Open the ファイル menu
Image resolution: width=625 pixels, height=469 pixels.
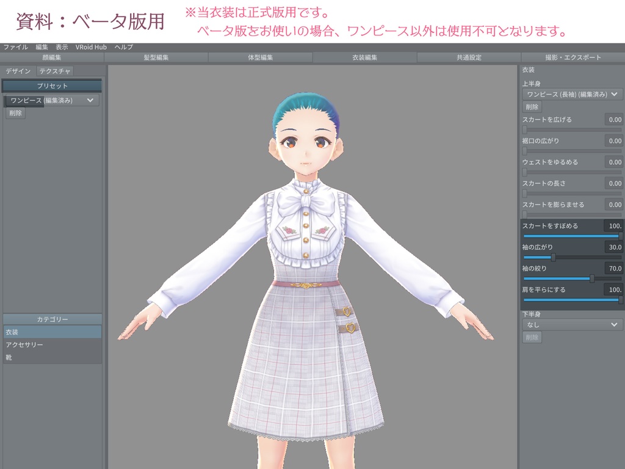pos(15,46)
